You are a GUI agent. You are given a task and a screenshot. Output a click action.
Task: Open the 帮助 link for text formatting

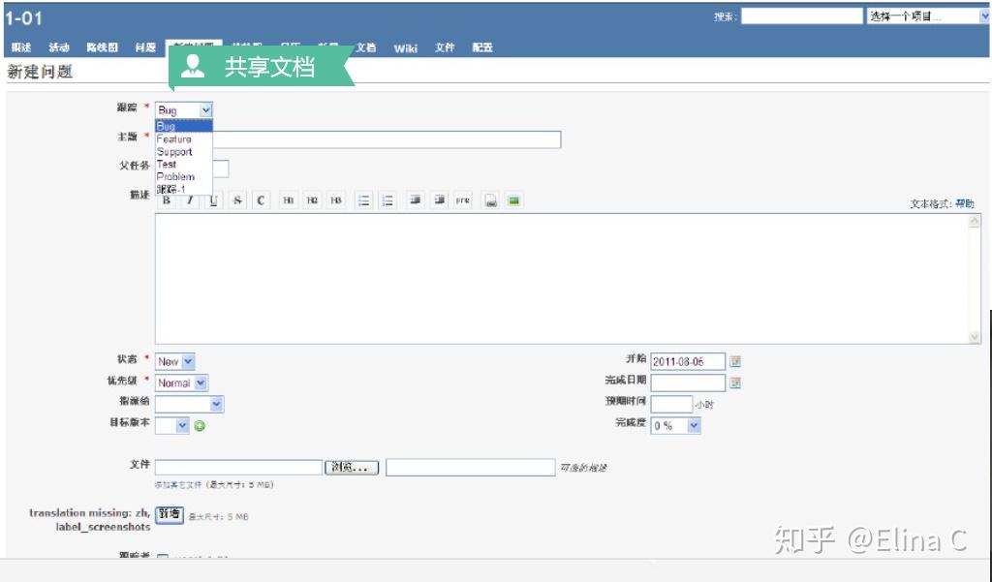963,200
